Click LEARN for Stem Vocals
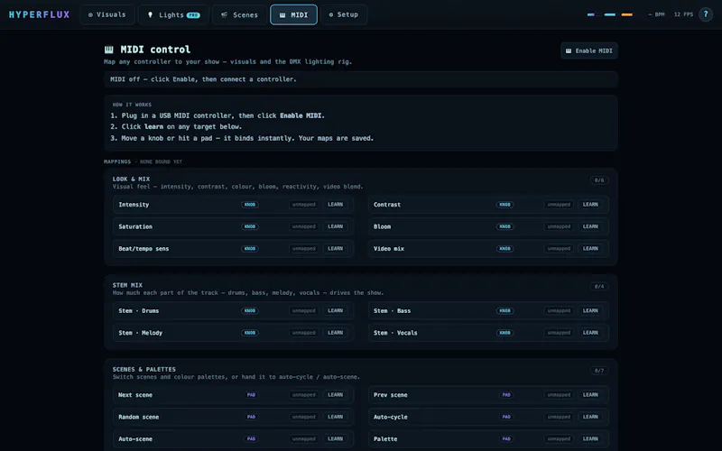The height and width of the screenshot is (451, 722). click(590, 333)
